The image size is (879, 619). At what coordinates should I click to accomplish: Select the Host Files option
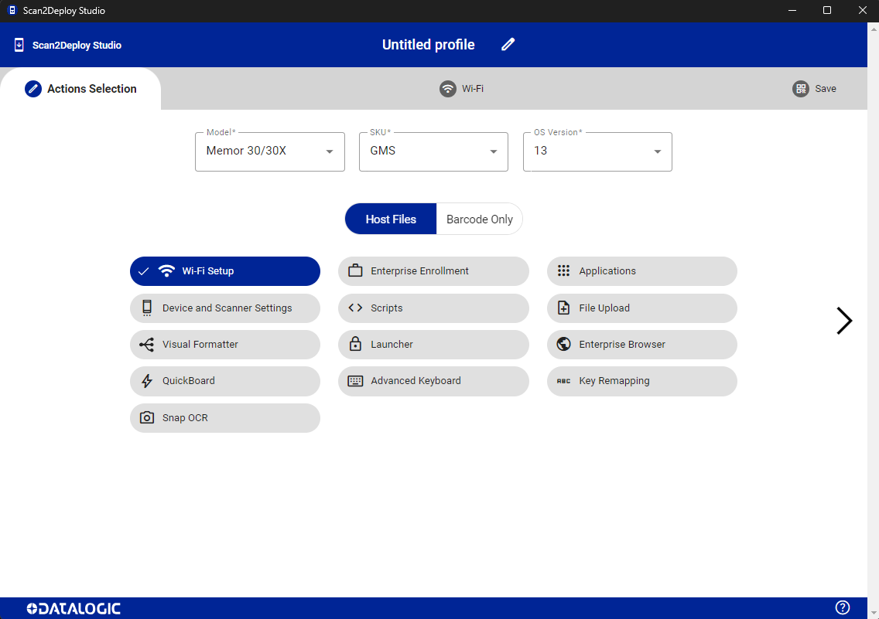391,219
